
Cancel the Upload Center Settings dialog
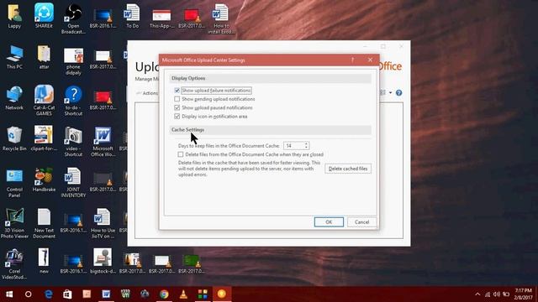(361, 221)
